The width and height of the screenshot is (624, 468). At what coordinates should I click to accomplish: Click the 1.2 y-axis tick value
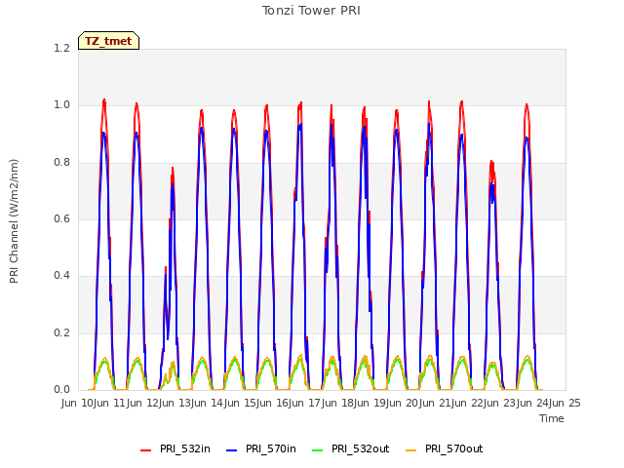pos(61,48)
